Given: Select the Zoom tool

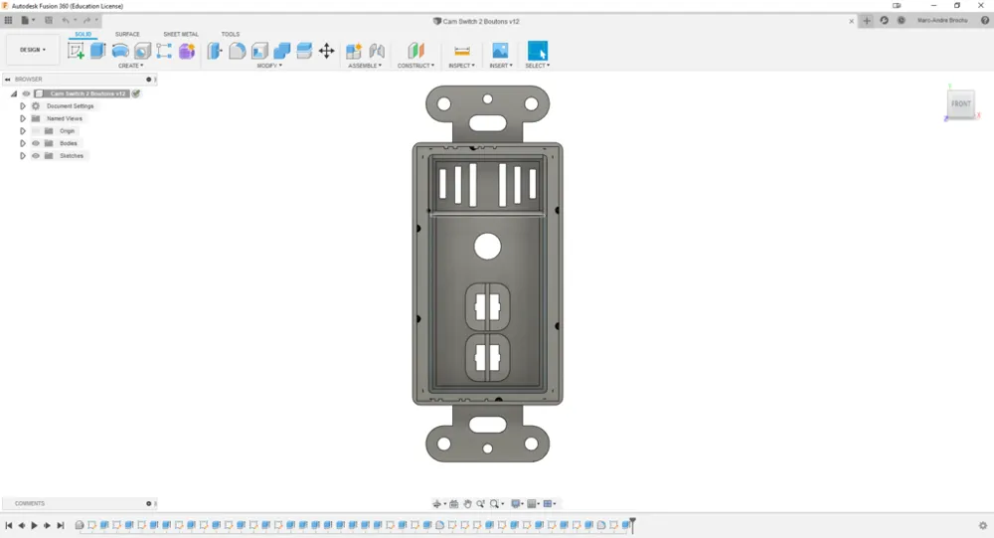Looking at the screenshot, I should [x=480, y=504].
